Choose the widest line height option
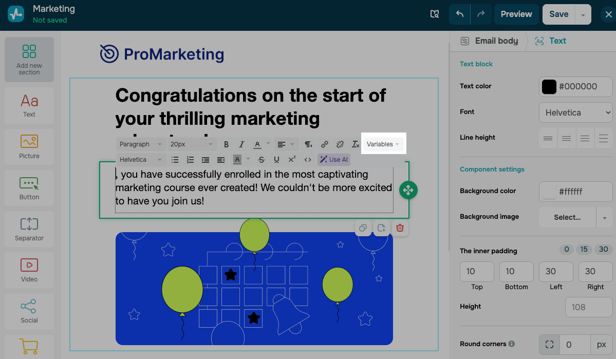The height and width of the screenshot is (359, 616). pos(603,138)
